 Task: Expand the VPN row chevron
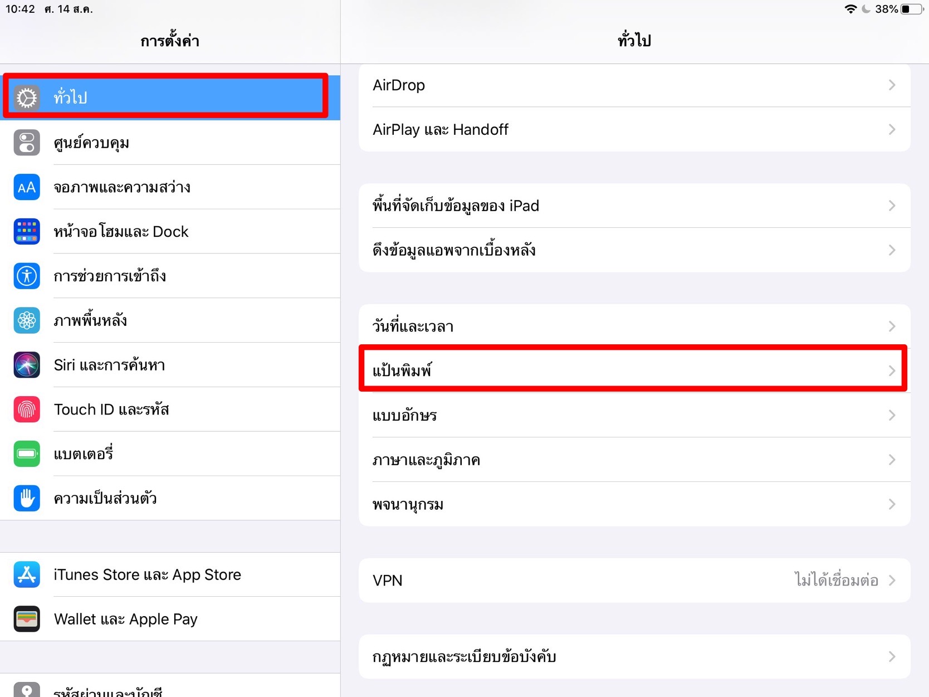(x=892, y=581)
